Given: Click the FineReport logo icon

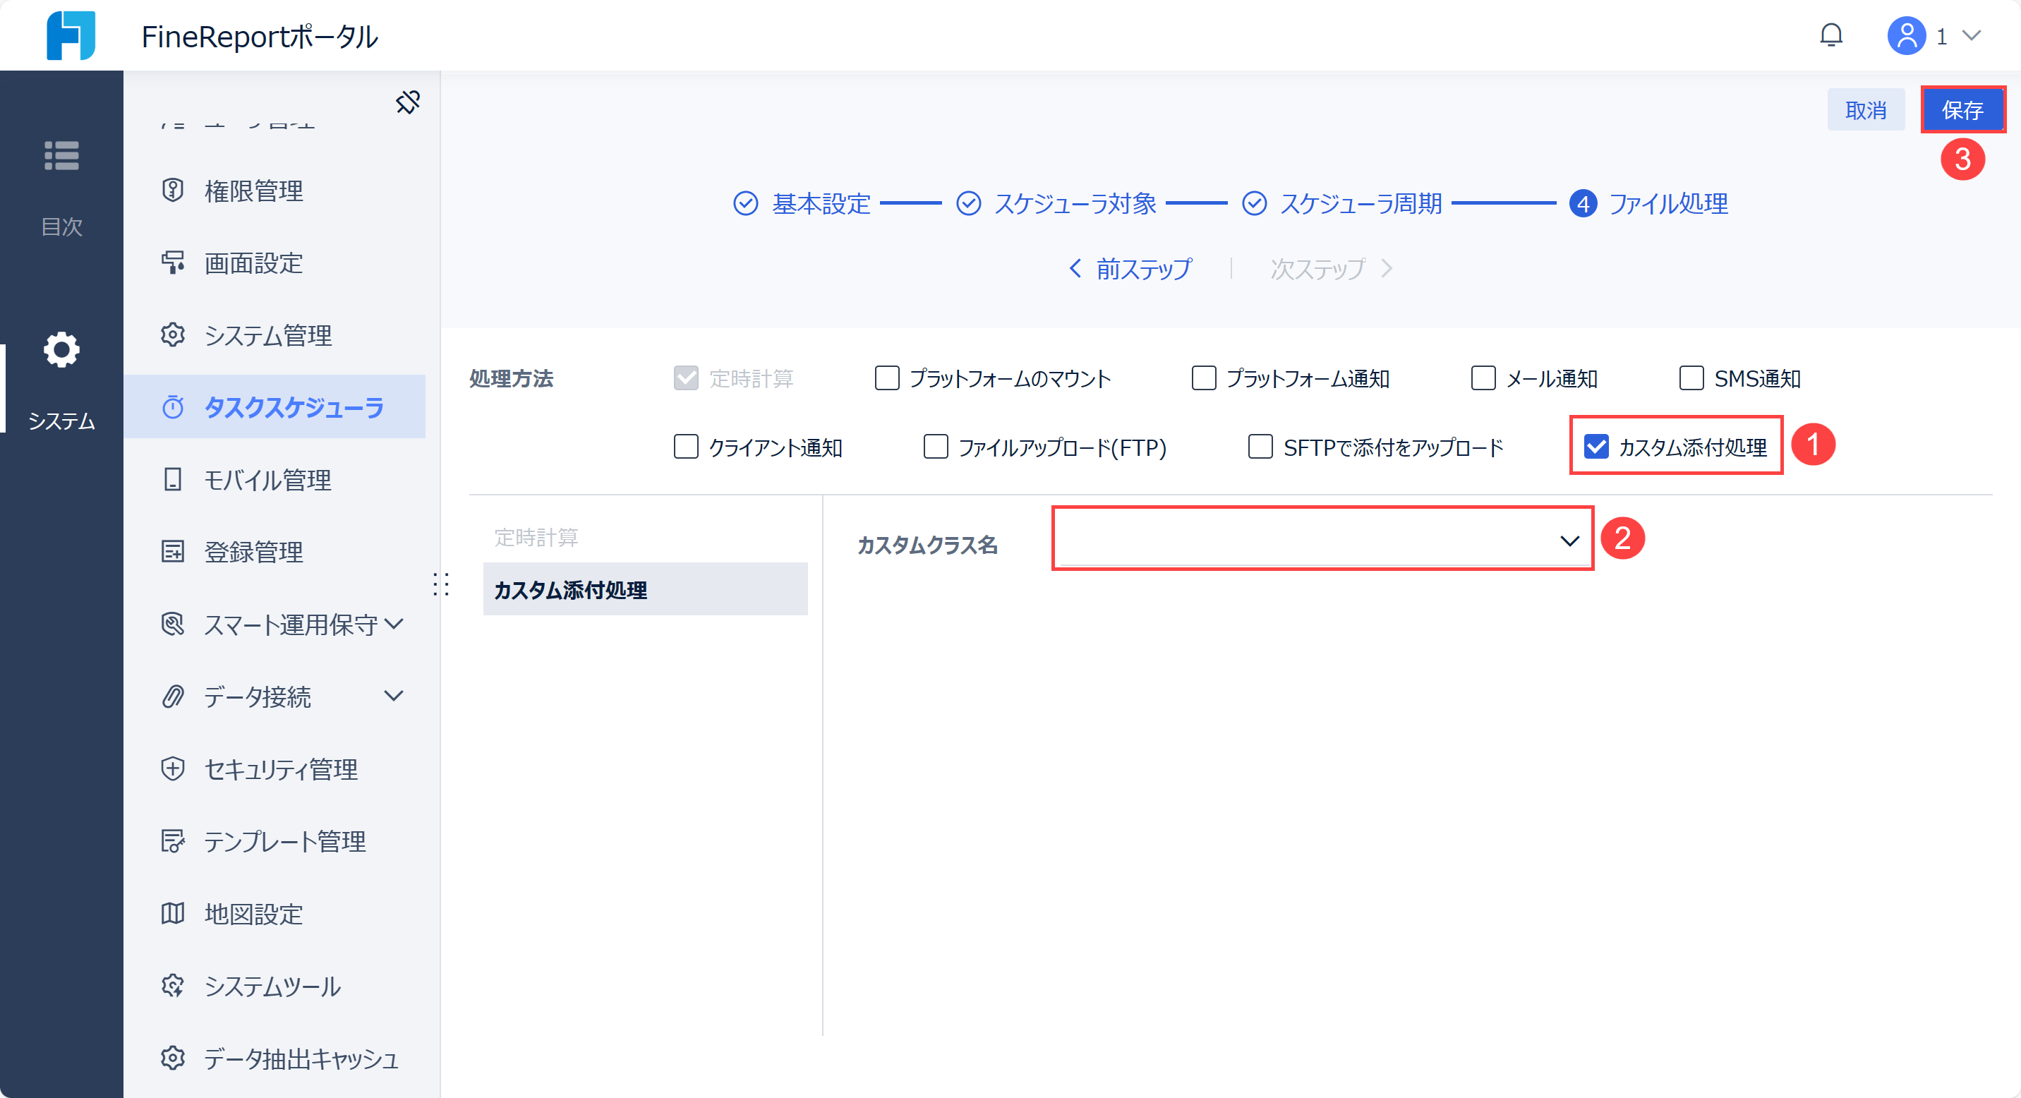Looking at the screenshot, I should click(71, 35).
